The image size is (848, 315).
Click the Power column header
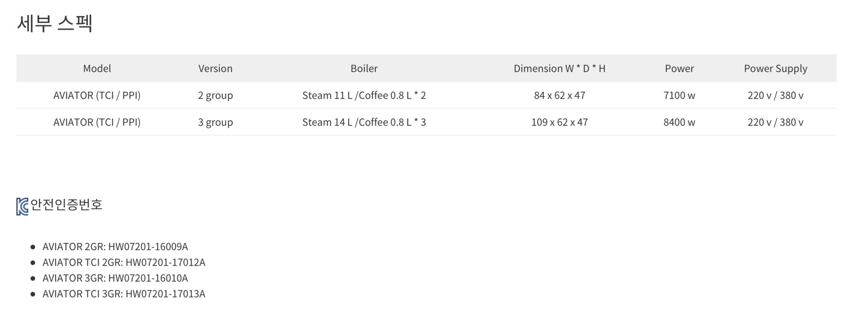[x=679, y=69]
